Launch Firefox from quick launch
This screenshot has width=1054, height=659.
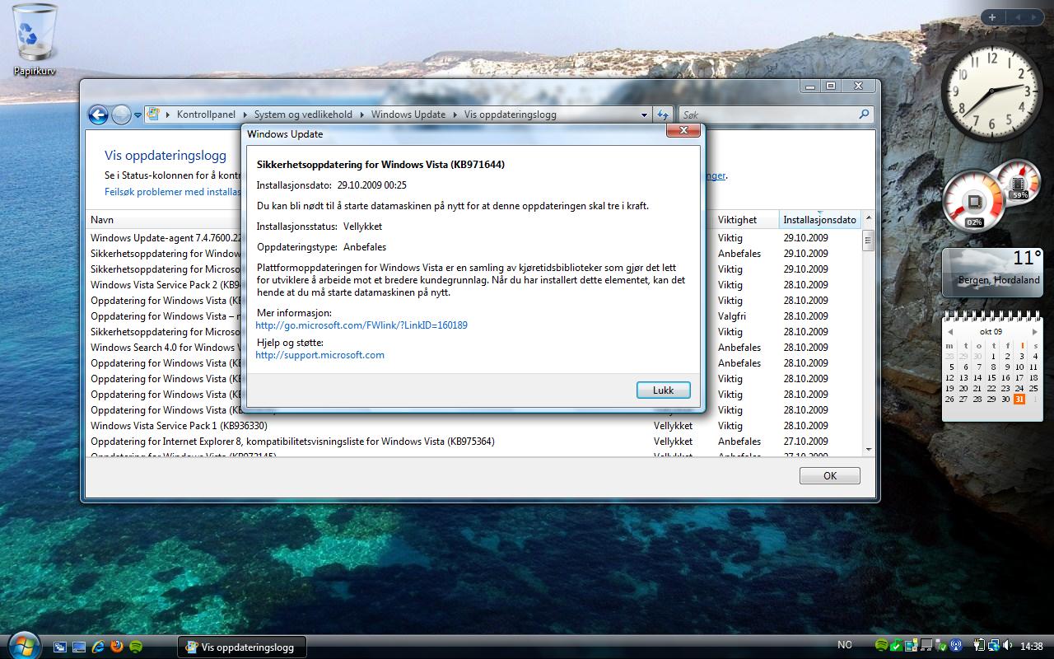tap(117, 647)
